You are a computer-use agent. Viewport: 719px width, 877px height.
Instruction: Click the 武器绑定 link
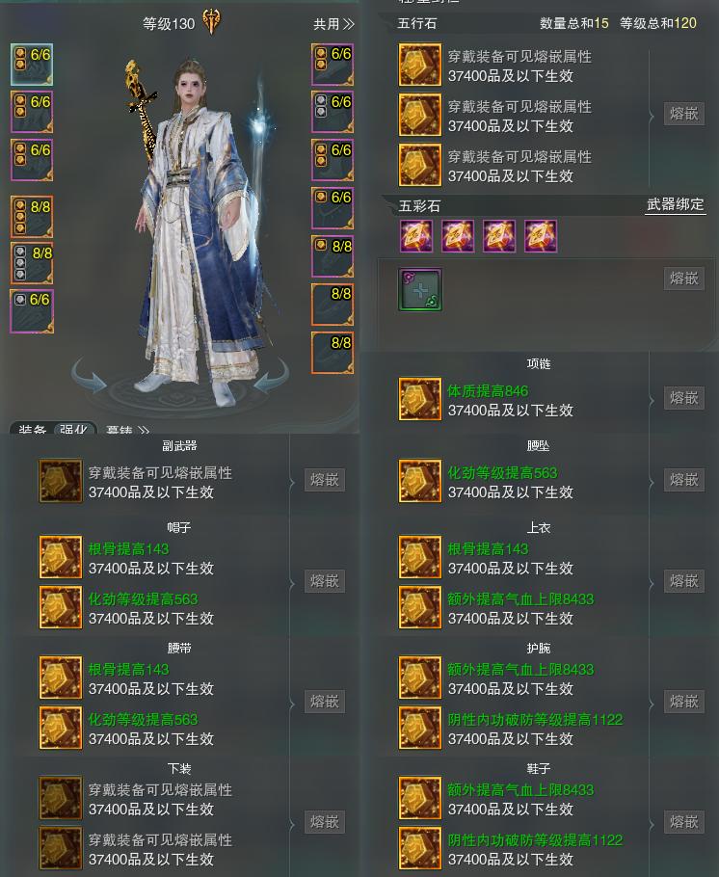[x=676, y=204]
